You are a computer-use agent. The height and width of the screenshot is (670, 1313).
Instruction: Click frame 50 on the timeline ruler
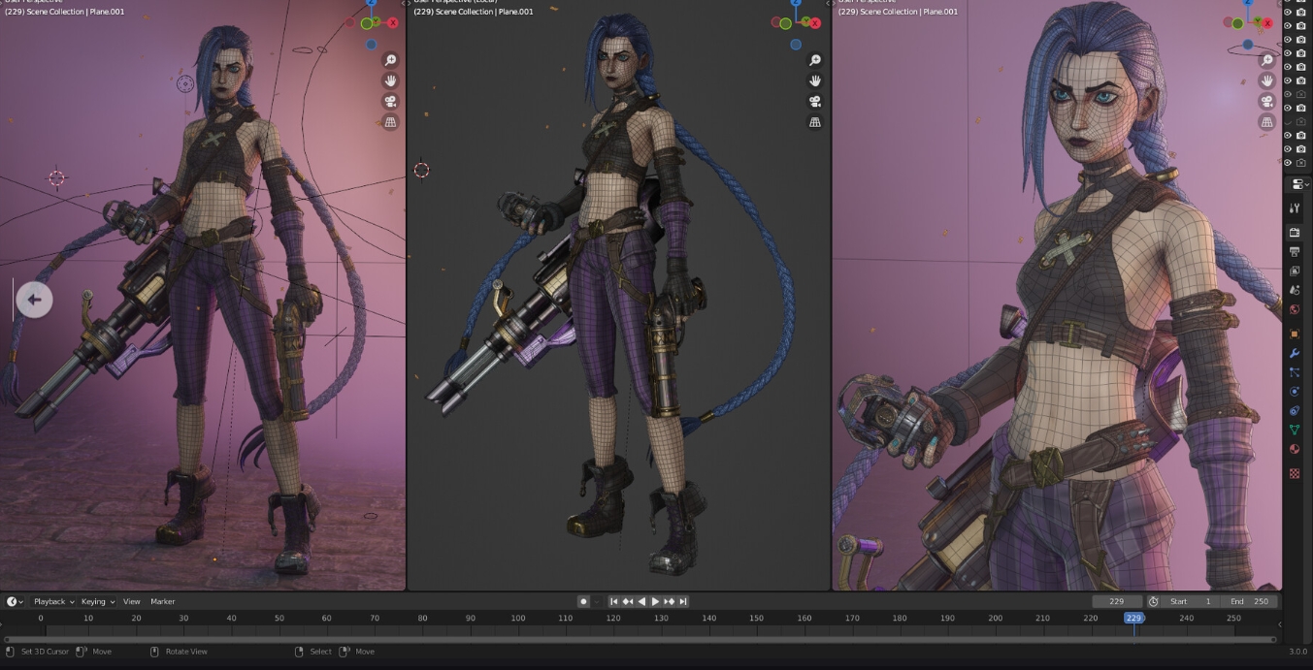(x=279, y=618)
